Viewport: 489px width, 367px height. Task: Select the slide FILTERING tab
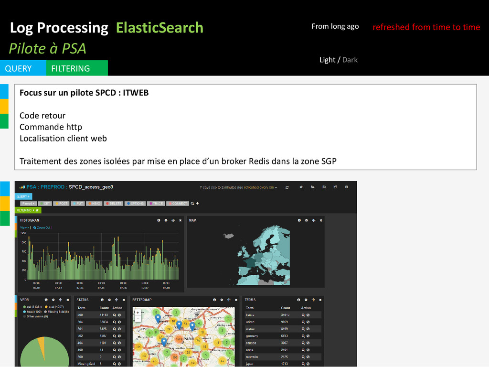(x=77, y=68)
